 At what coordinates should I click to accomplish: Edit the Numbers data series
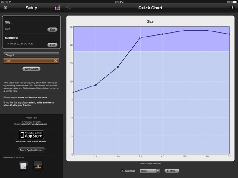[53, 45]
